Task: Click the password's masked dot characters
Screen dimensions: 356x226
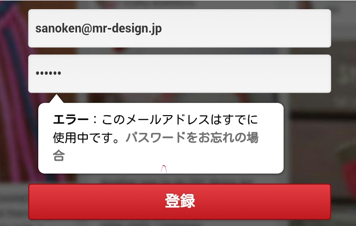Action: click(48, 73)
